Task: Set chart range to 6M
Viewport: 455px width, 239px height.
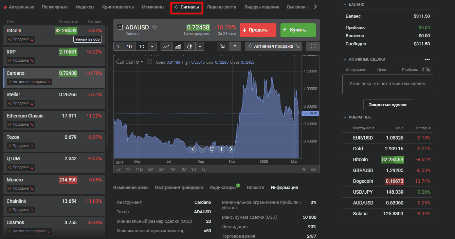Action: [151, 169]
